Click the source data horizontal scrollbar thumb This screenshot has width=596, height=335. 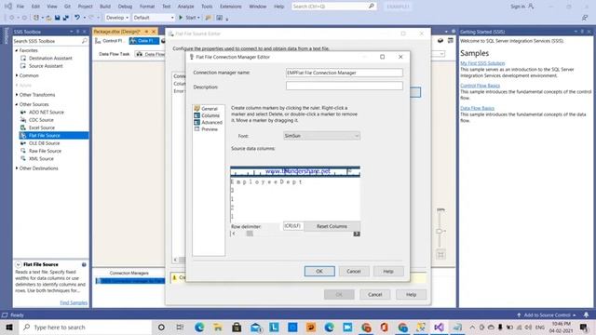(250, 234)
